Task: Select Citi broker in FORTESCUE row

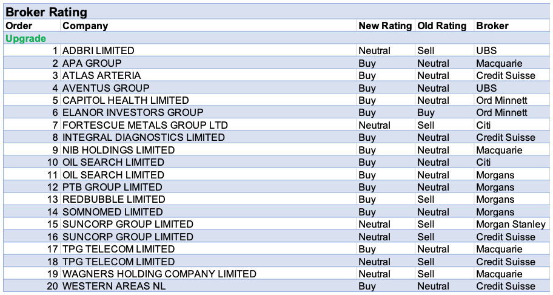Action: coord(483,125)
